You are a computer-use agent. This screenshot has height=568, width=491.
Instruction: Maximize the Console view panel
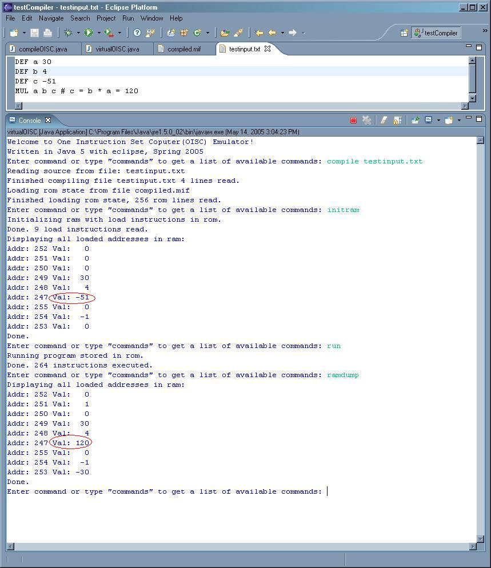[x=478, y=118]
